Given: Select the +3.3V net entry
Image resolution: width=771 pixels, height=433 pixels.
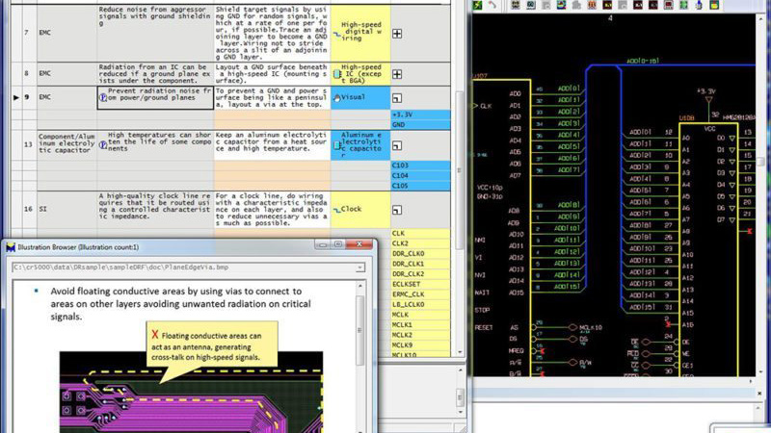Looking at the screenshot, I should coord(403,115).
